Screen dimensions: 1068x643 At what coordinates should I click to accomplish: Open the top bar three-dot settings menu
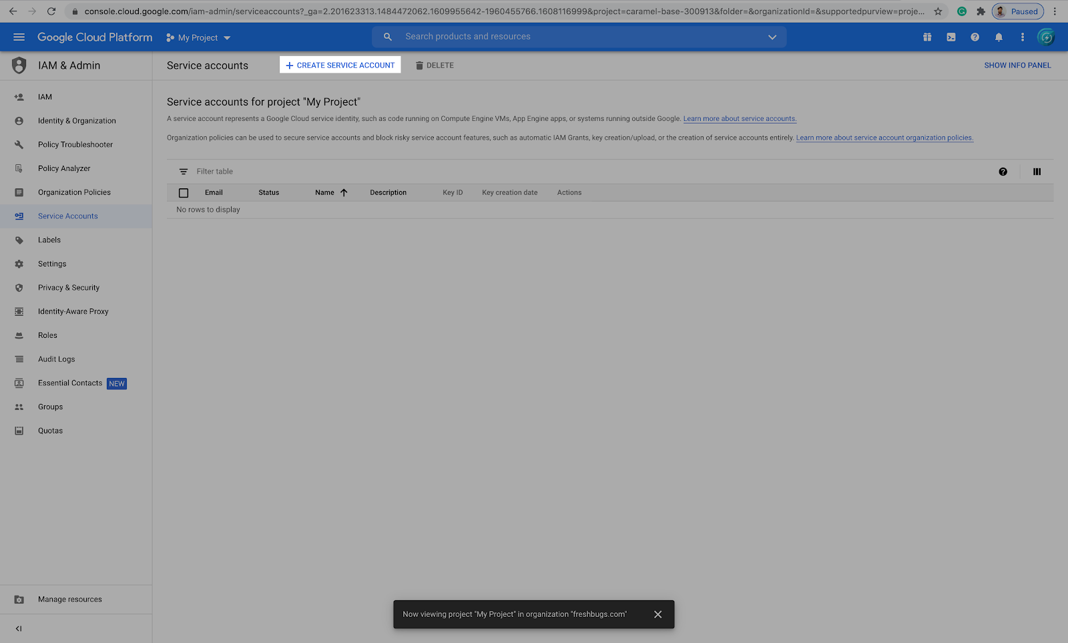[x=1023, y=37]
